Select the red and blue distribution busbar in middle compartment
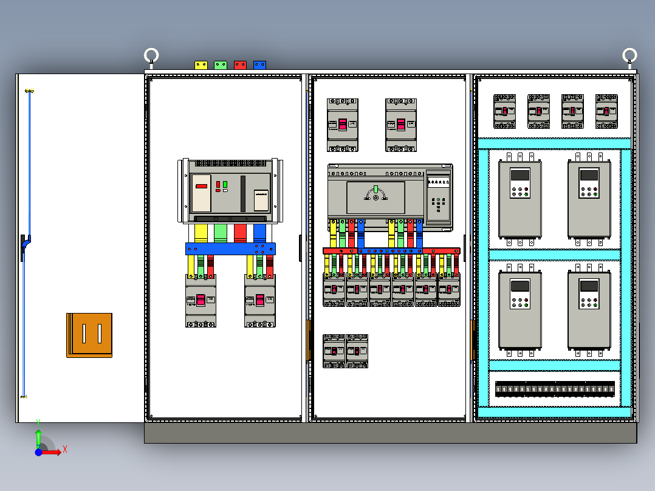 (391, 251)
